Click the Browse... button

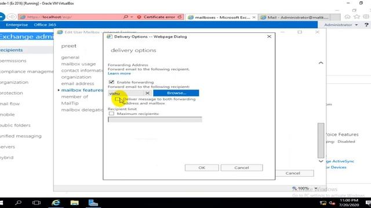pos(176,93)
